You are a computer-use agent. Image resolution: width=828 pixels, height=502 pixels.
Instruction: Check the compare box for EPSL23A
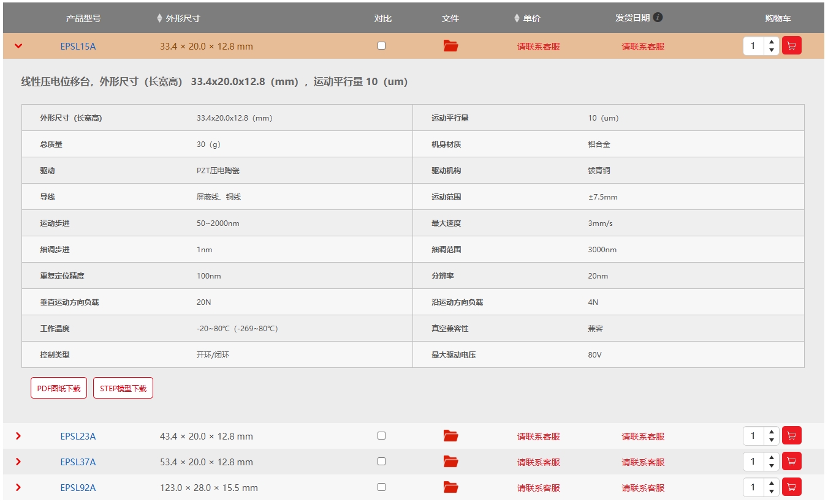pyautogui.click(x=381, y=436)
